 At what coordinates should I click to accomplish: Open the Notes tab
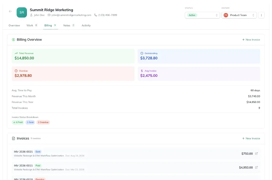coord(69,26)
